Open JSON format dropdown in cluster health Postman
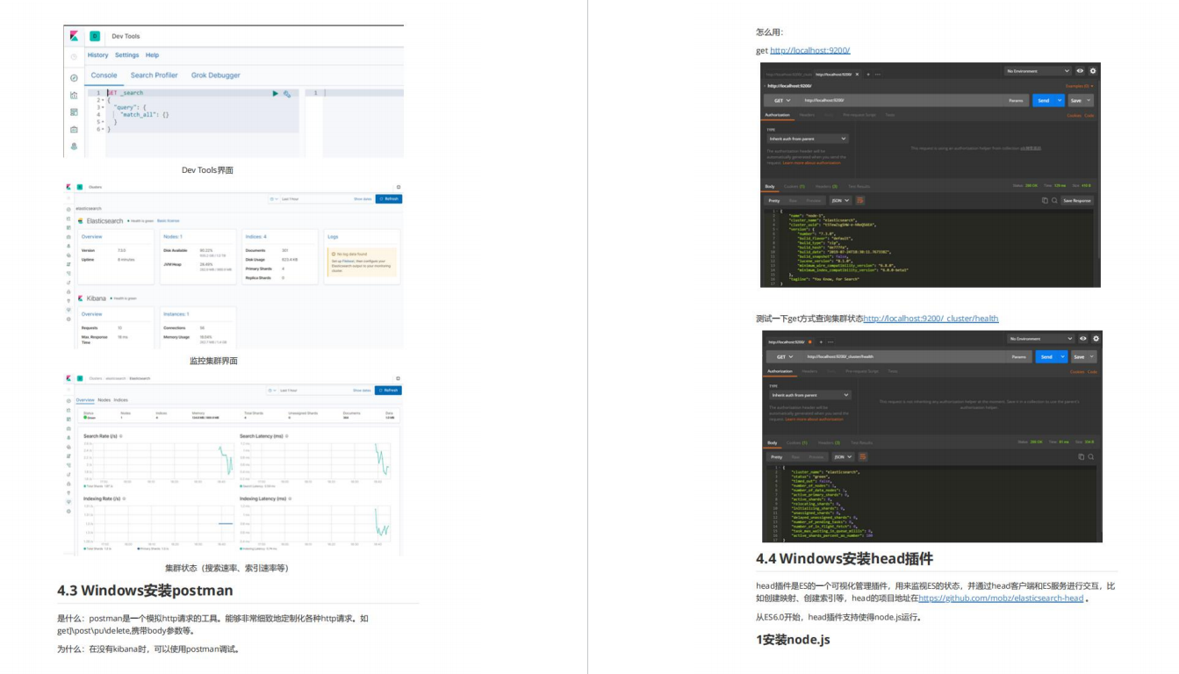 pos(843,457)
